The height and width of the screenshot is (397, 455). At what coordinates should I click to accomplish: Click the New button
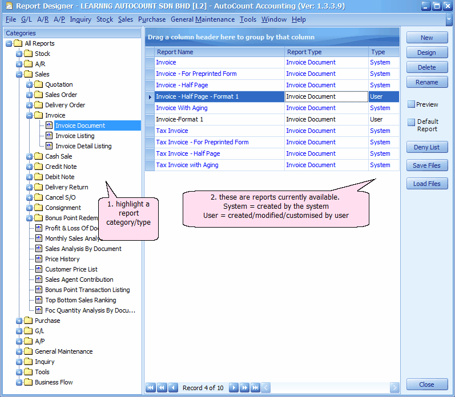click(x=426, y=38)
